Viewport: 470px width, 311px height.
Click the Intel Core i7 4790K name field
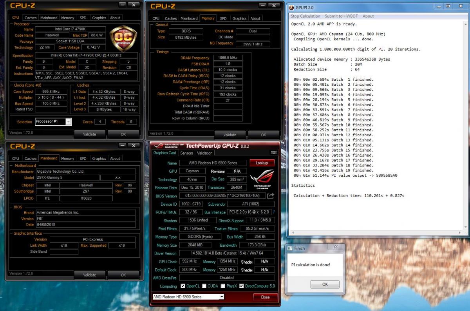click(x=70, y=29)
